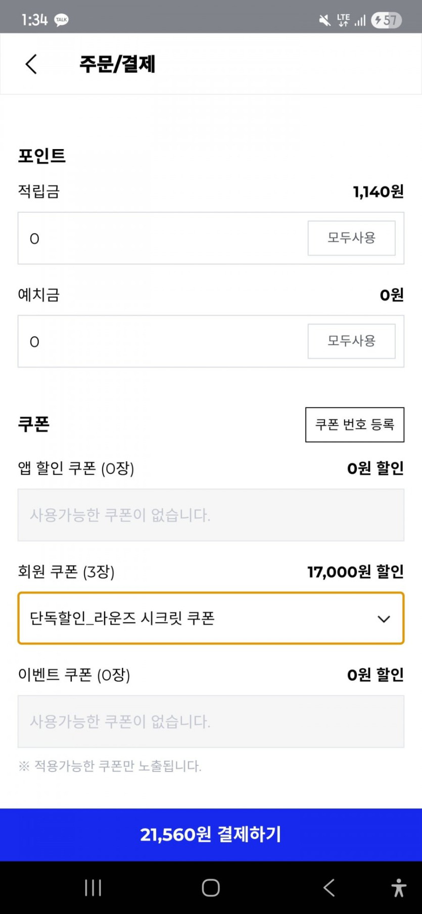Expand the 회원 쿠폰 dropdown chevron
The width and height of the screenshot is (422, 914).
click(x=384, y=619)
